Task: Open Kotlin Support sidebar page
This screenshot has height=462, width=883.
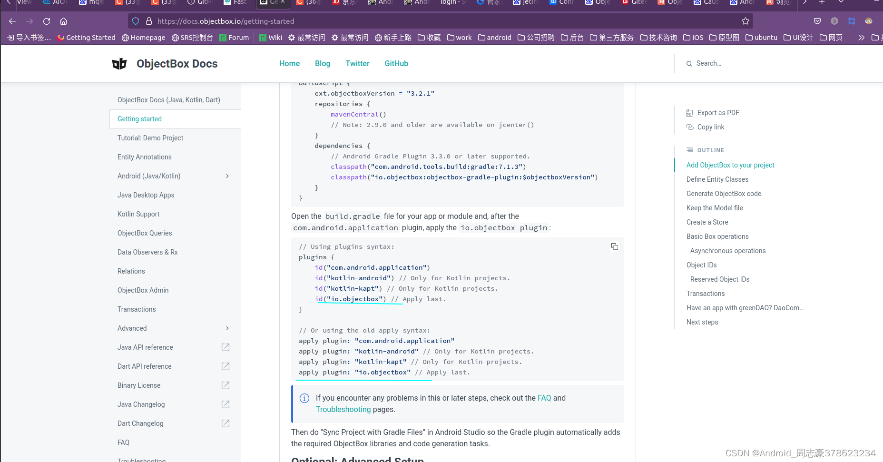Action: [x=138, y=214]
